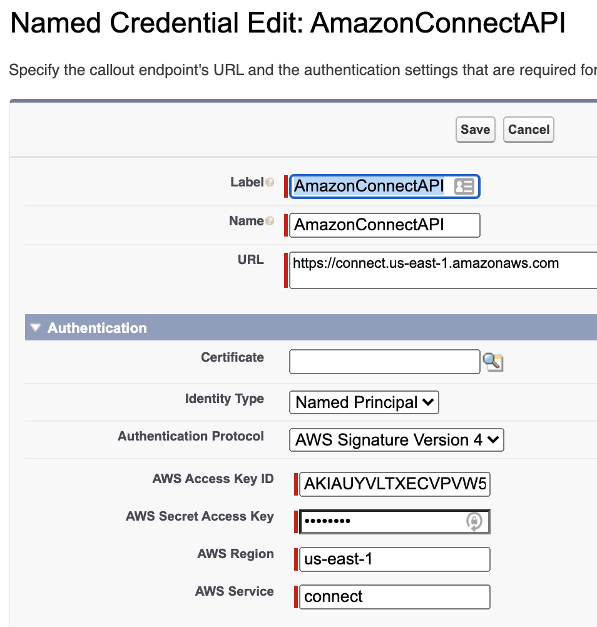Click the help icon beside Label

pos(270,182)
